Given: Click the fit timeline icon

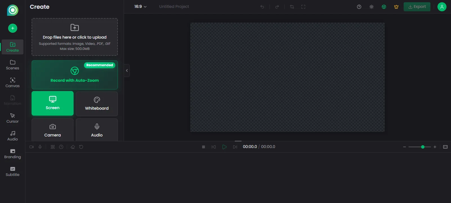Looking at the screenshot, I should pos(445,147).
